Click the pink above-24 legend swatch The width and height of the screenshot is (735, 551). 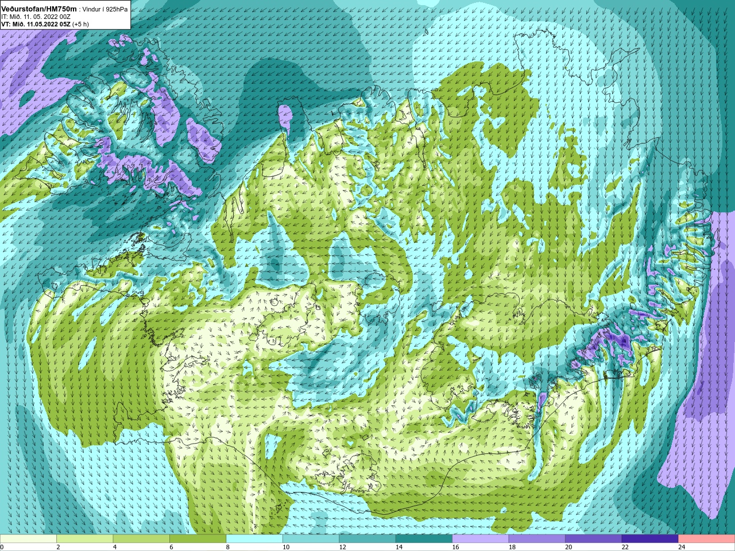click(707, 539)
